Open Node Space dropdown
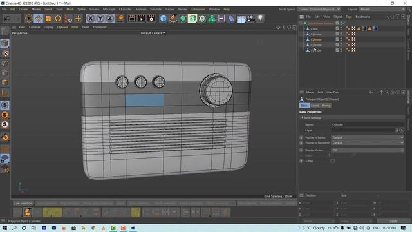412x232 pixels. (319, 9)
